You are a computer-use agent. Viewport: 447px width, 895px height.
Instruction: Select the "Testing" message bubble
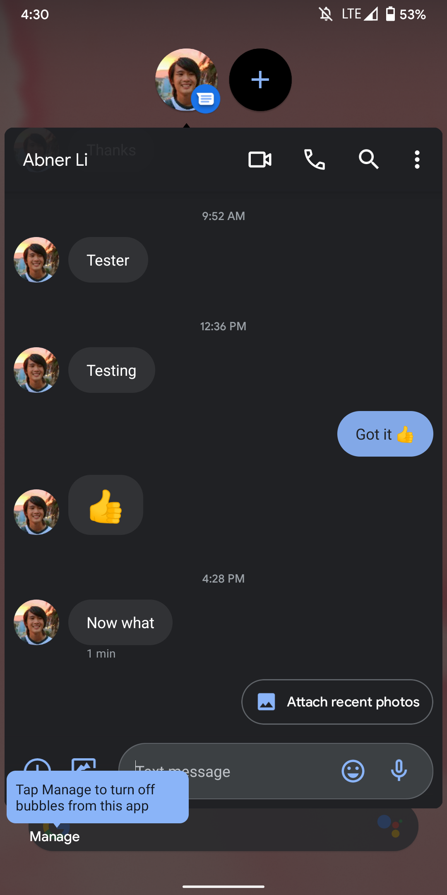click(x=111, y=370)
